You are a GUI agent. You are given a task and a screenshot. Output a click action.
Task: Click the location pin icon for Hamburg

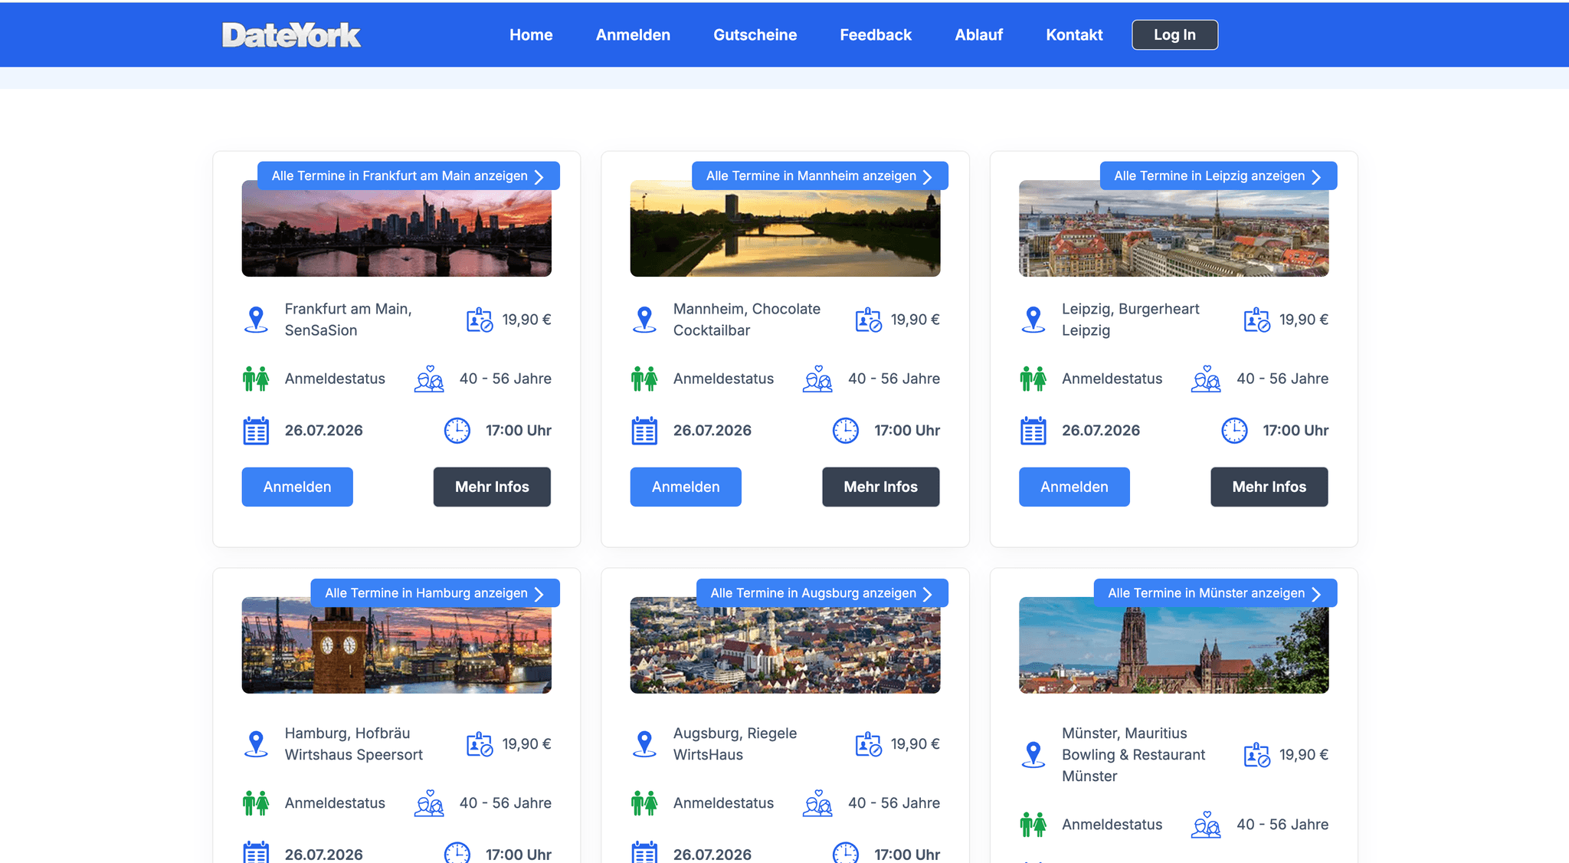tap(256, 744)
